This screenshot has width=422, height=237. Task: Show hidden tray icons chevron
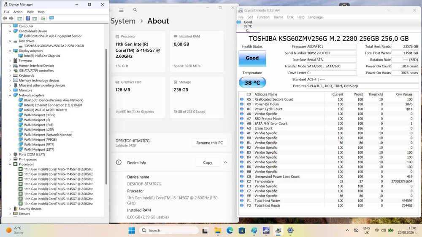(x=347, y=230)
